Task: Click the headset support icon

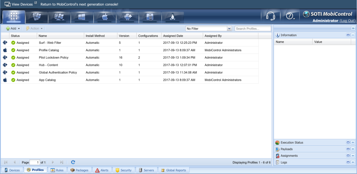Action: 270,16
